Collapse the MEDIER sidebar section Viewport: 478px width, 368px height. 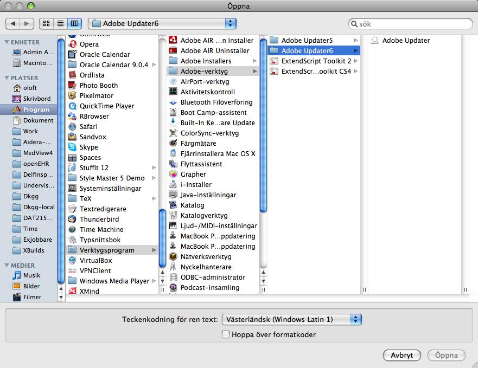[x=7, y=266]
